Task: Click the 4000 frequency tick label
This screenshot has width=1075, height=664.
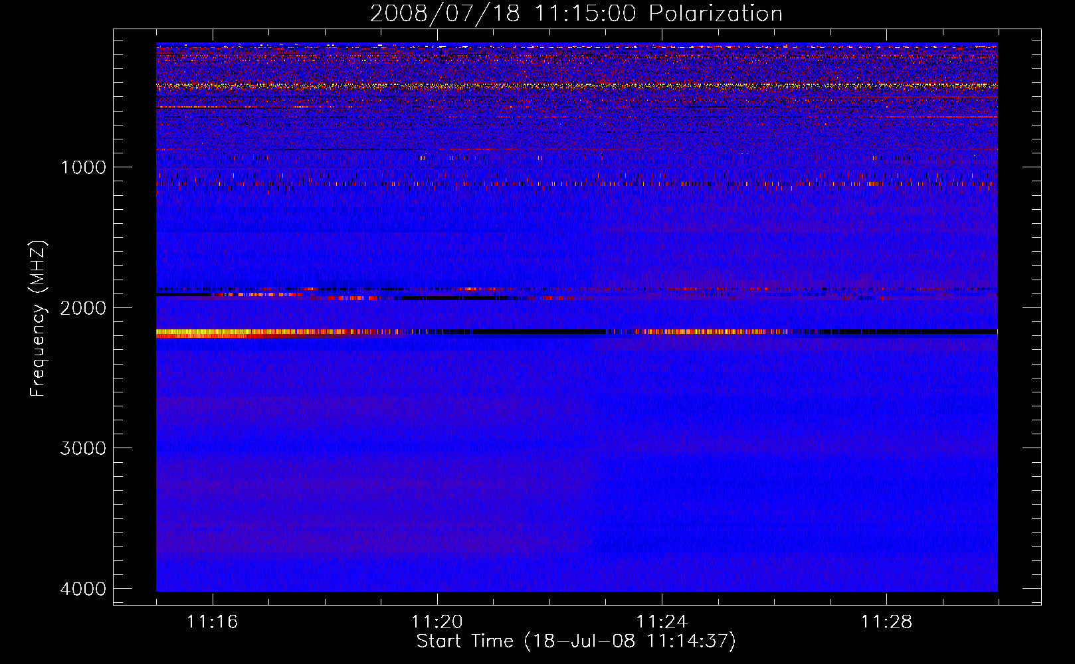Action: coord(83,589)
